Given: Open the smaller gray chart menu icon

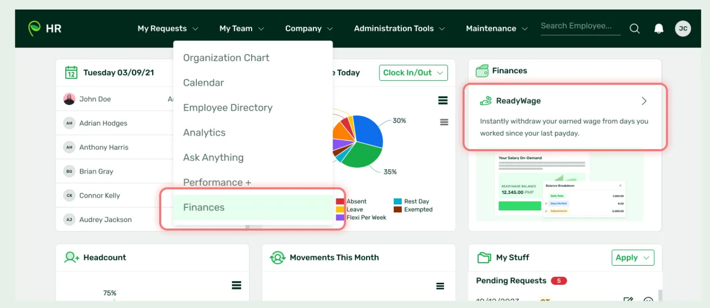Looking at the screenshot, I should (444, 122).
